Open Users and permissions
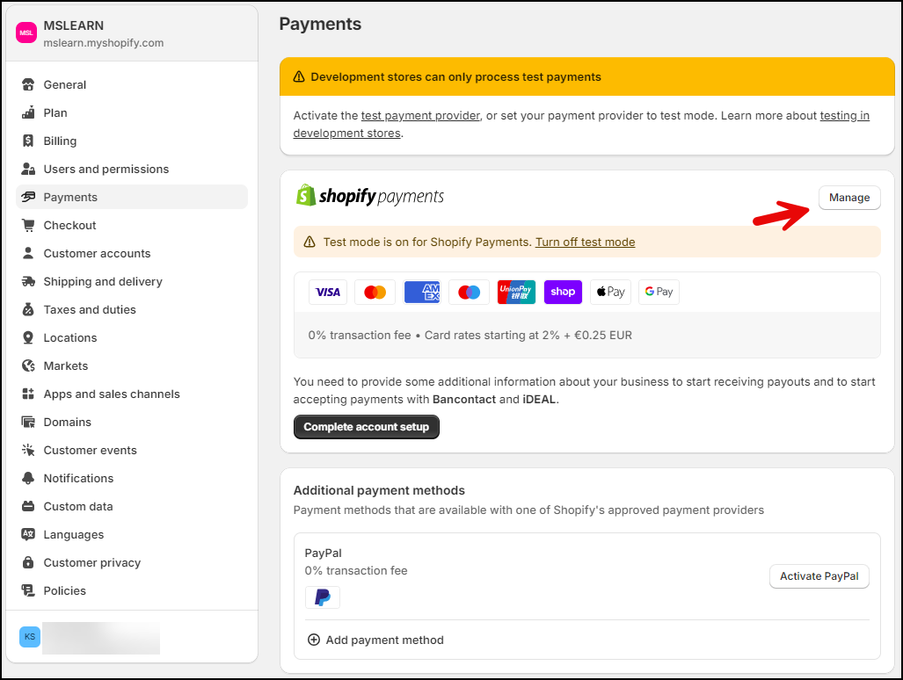This screenshot has width=903, height=680. [132, 170]
